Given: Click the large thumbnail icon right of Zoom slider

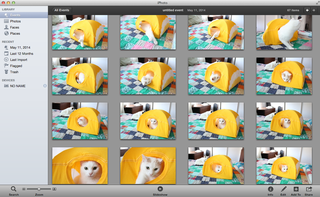Looking at the screenshot, I should coord(54,189).
